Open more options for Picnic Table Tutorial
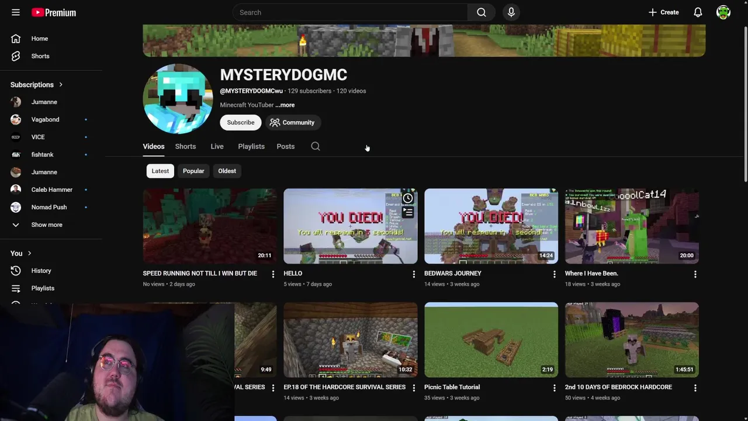 (x=555, y=388)
